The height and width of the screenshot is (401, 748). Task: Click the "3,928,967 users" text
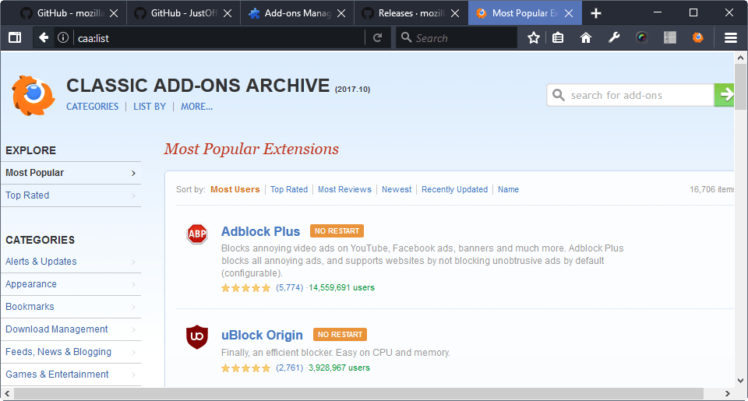tap(339, 368)
